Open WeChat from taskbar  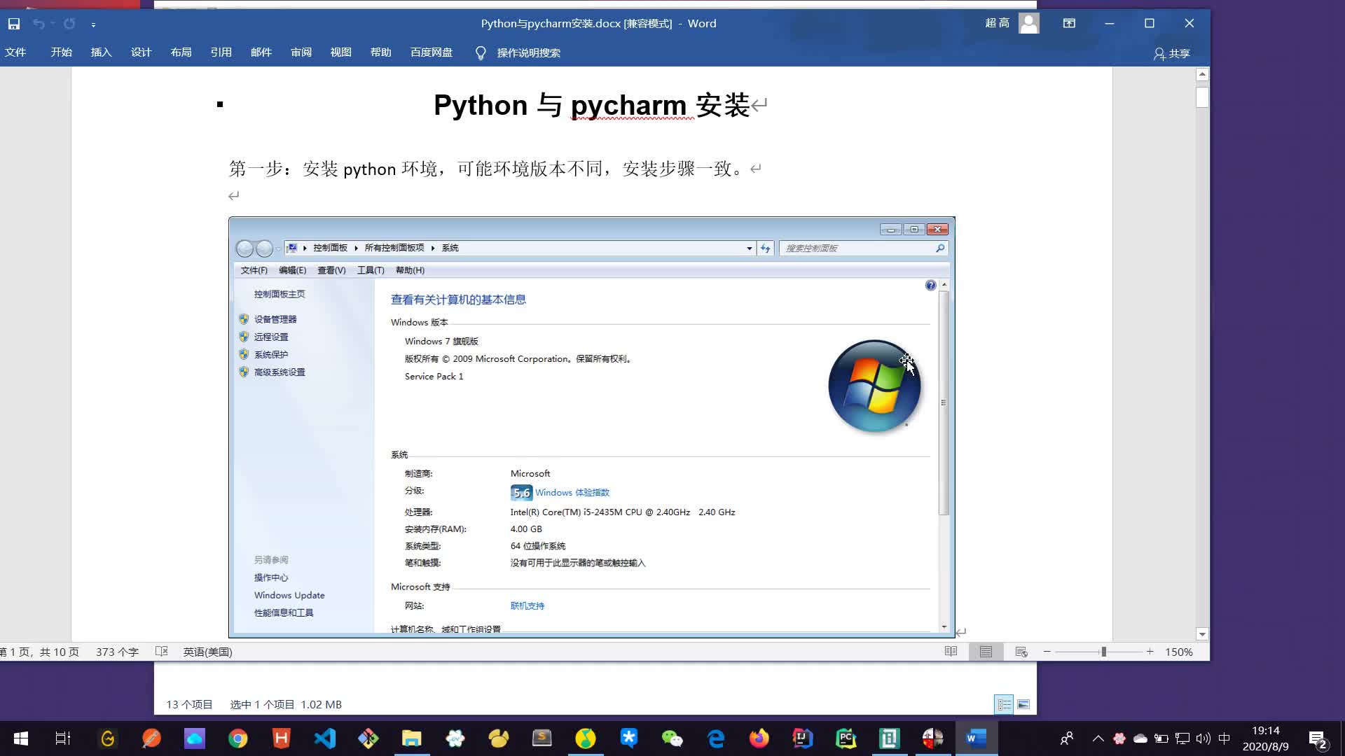pyautogui.click(x=672, y=738)
